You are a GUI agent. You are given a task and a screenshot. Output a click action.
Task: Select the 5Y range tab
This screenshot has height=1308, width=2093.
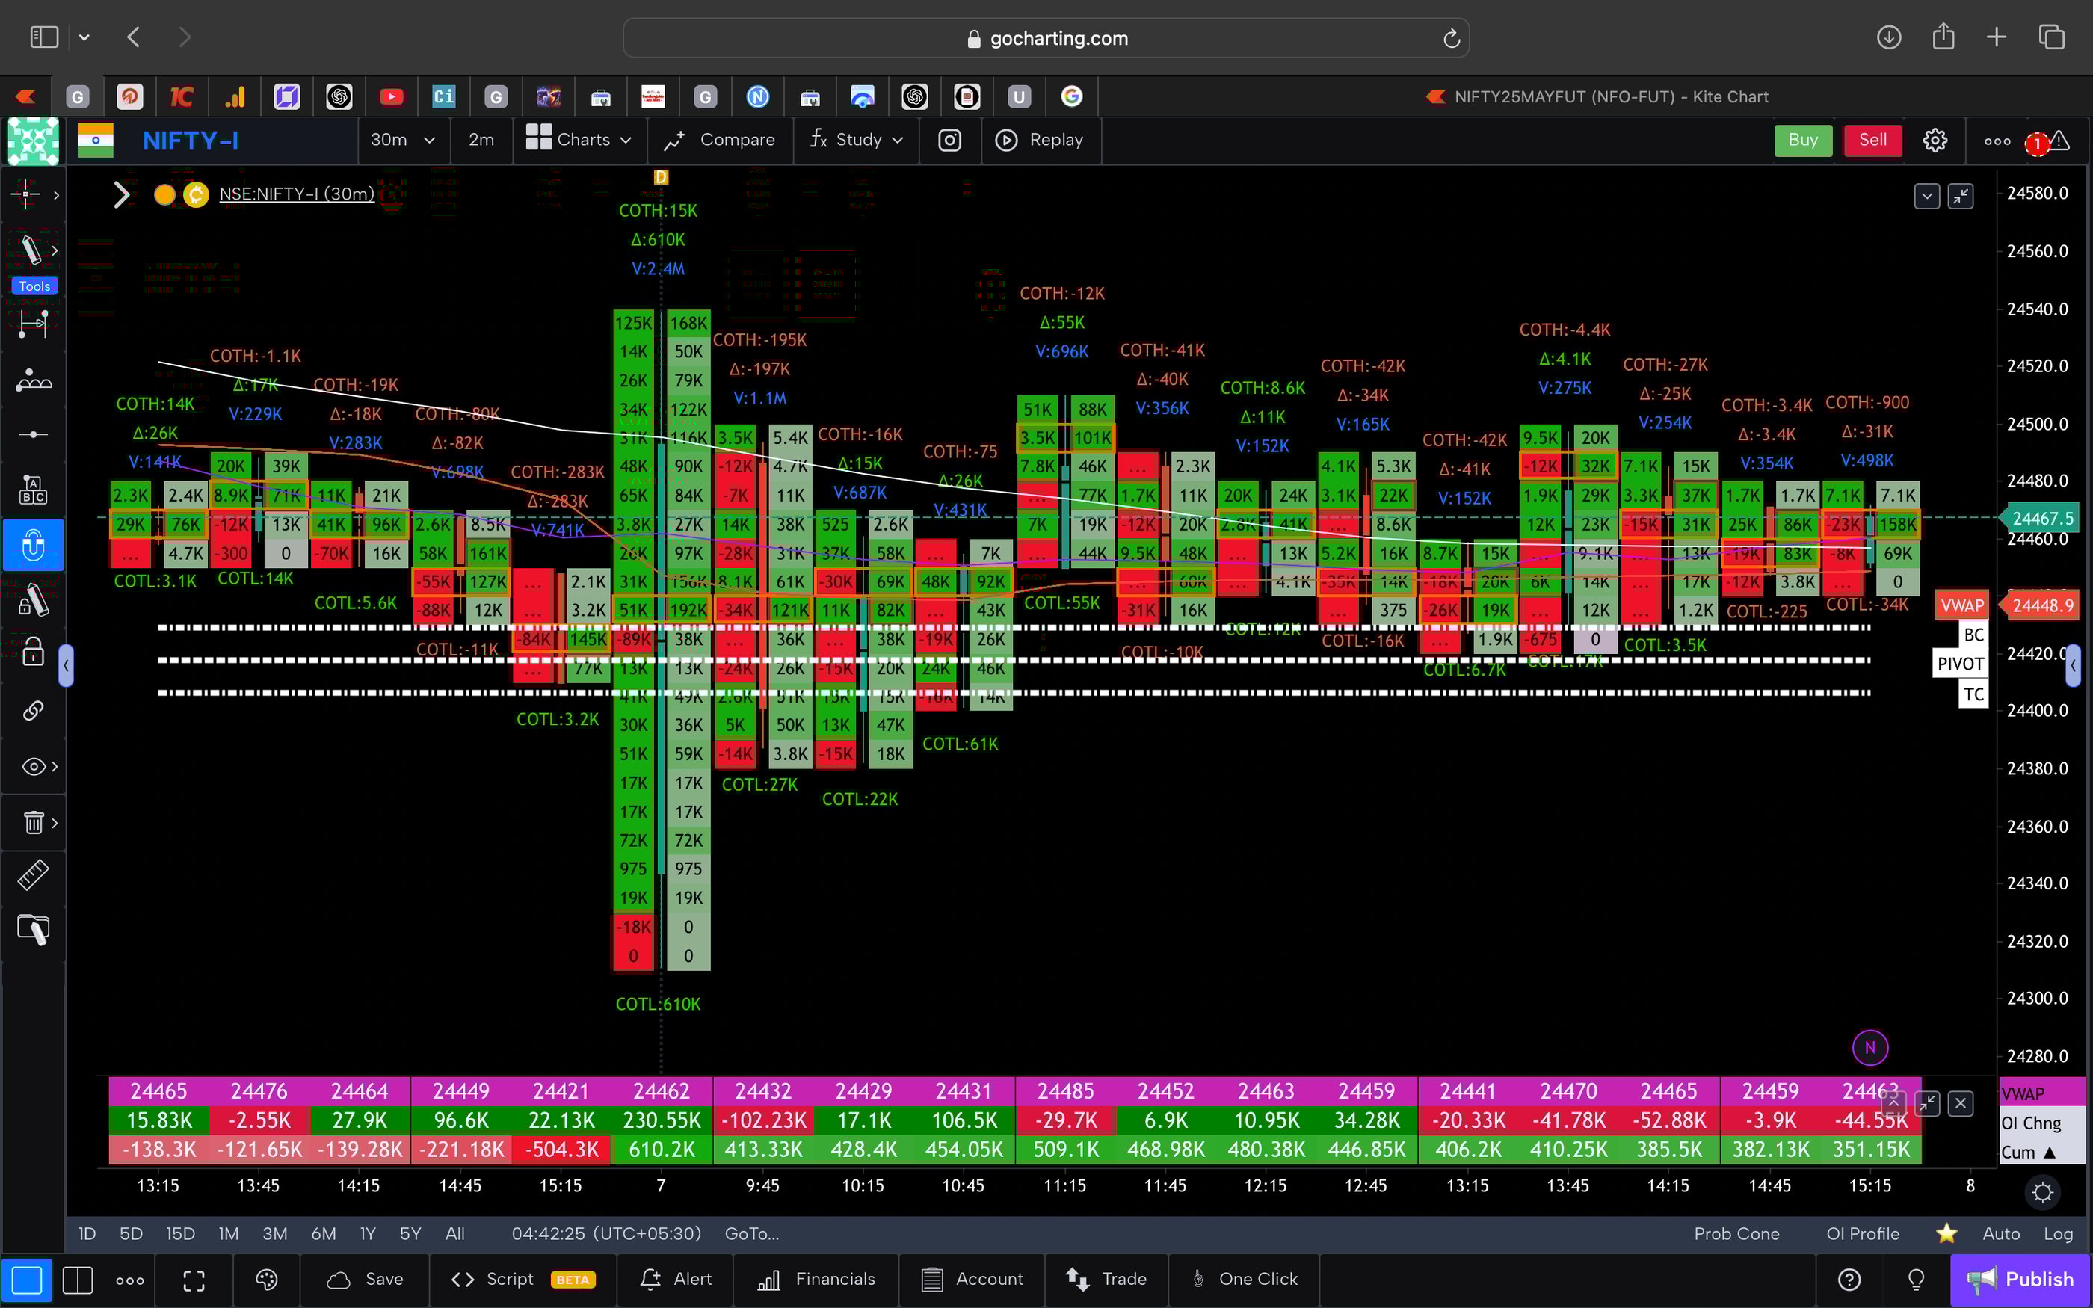[x=410, y=1233]
